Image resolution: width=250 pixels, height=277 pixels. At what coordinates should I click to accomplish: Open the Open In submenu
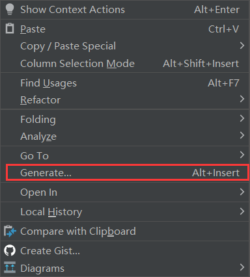[125, 192]
